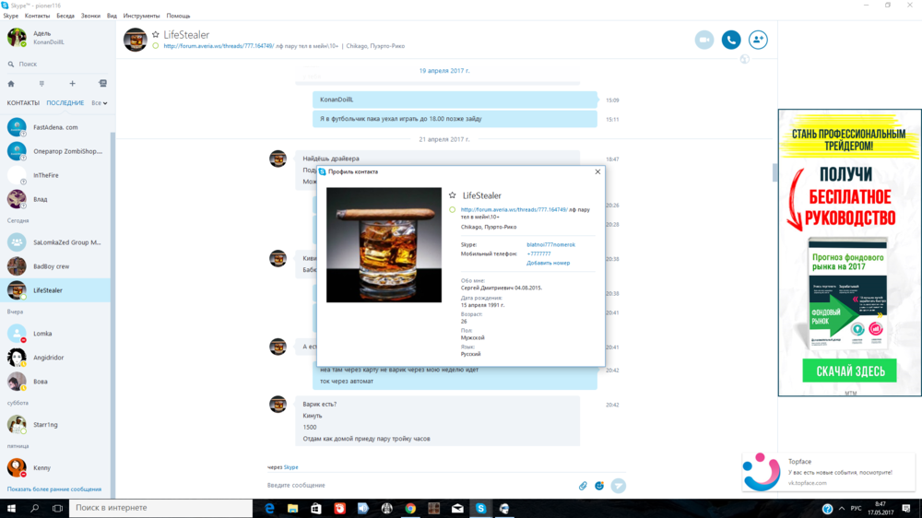Screen dimensions: 922x518
Task: Open the emoticon picker
Action: (x=599, y=486)
